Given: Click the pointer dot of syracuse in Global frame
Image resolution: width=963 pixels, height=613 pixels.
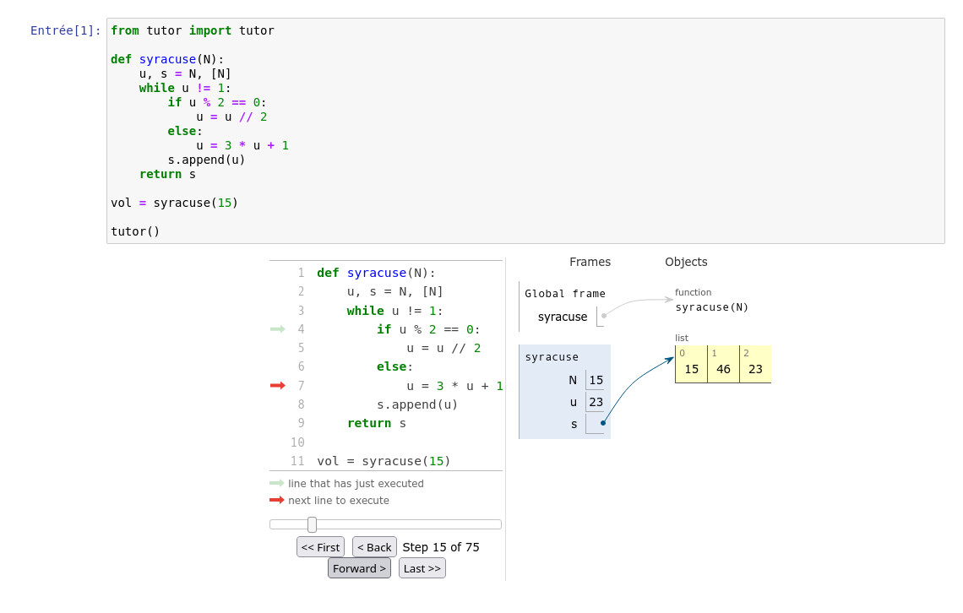Looking at the screenshot, I should [x=604, y=316].
